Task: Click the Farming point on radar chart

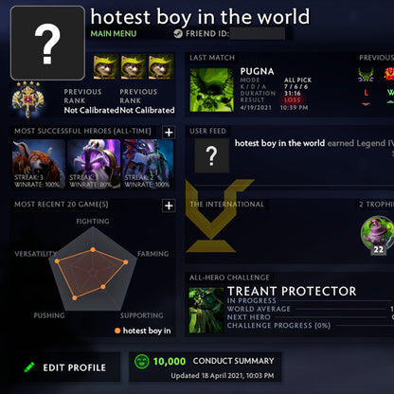Action: point(126,262)
